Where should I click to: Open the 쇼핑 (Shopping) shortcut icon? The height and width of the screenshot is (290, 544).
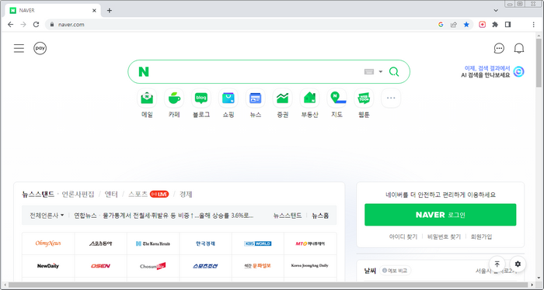pos(228,98)
